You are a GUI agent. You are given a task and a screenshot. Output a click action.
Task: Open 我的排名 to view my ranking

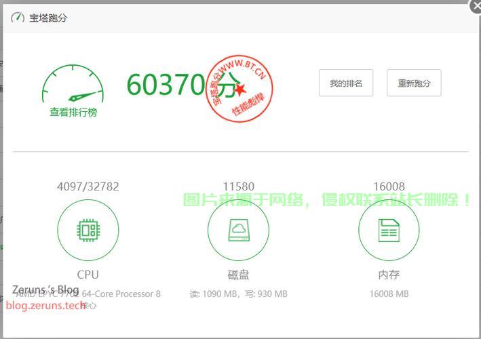346,83
